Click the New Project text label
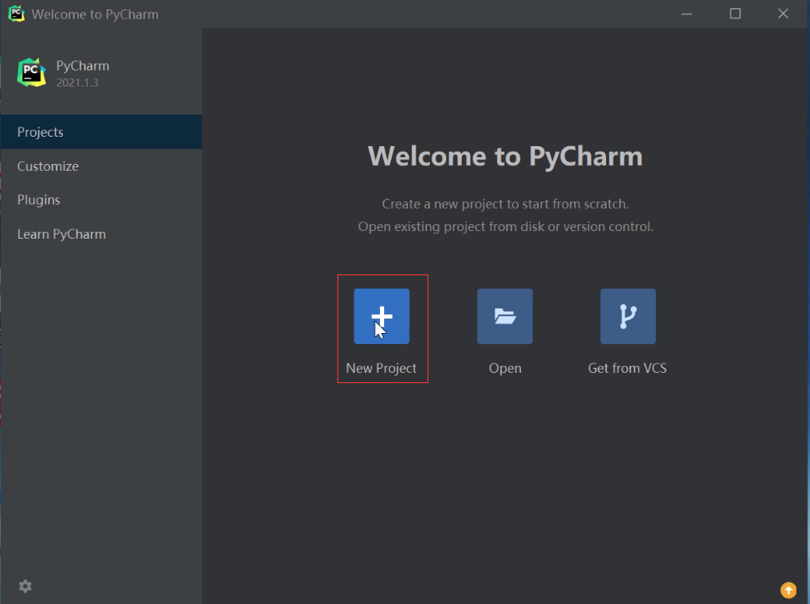810x604 pixels. tap(382, 369)
